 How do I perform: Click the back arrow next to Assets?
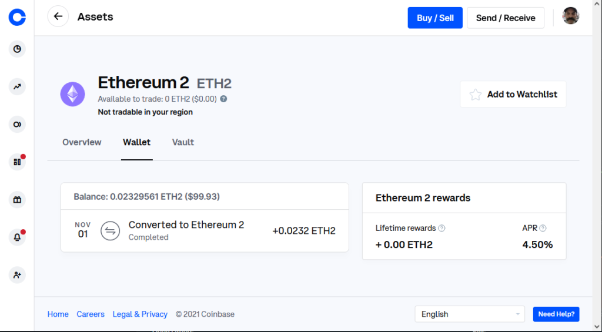pos(58,16)
